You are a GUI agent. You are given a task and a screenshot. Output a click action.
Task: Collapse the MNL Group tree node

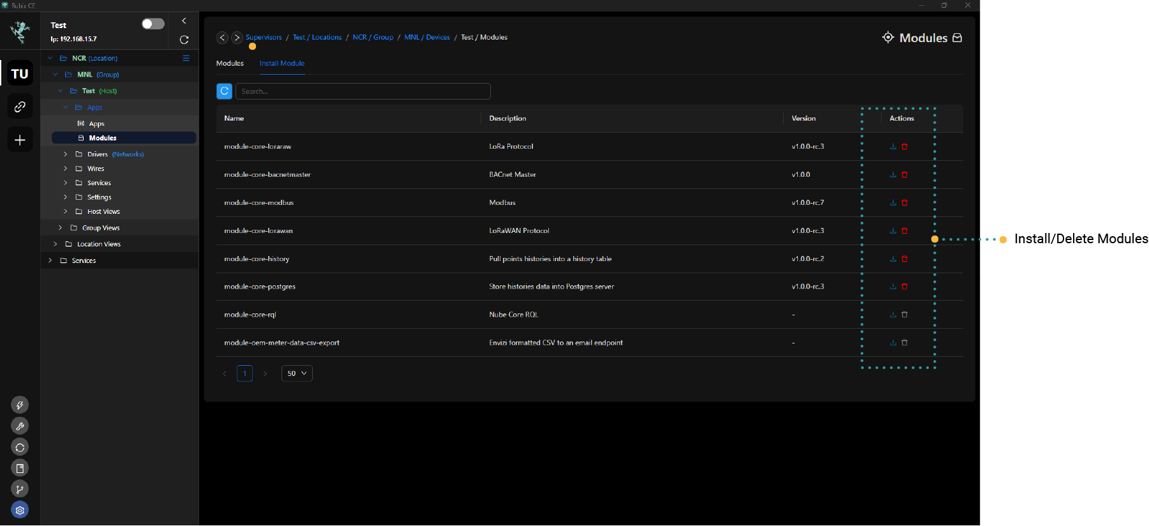tap(56, 75)
